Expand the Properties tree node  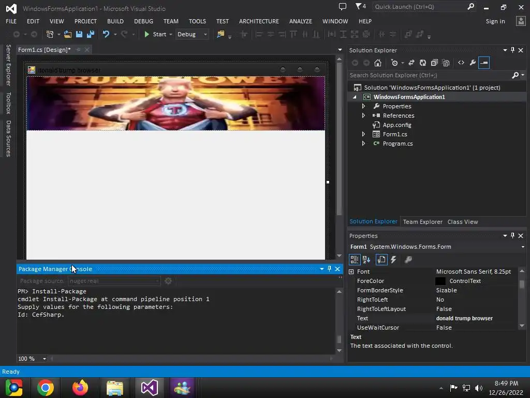click(x=363, y=106)
